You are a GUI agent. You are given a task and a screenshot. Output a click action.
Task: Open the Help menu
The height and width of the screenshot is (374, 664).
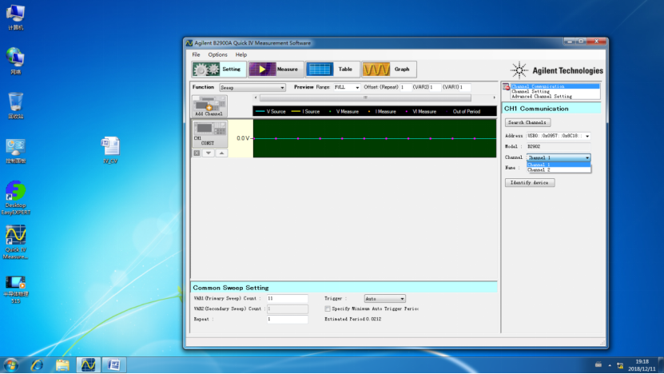click(241, 54)
